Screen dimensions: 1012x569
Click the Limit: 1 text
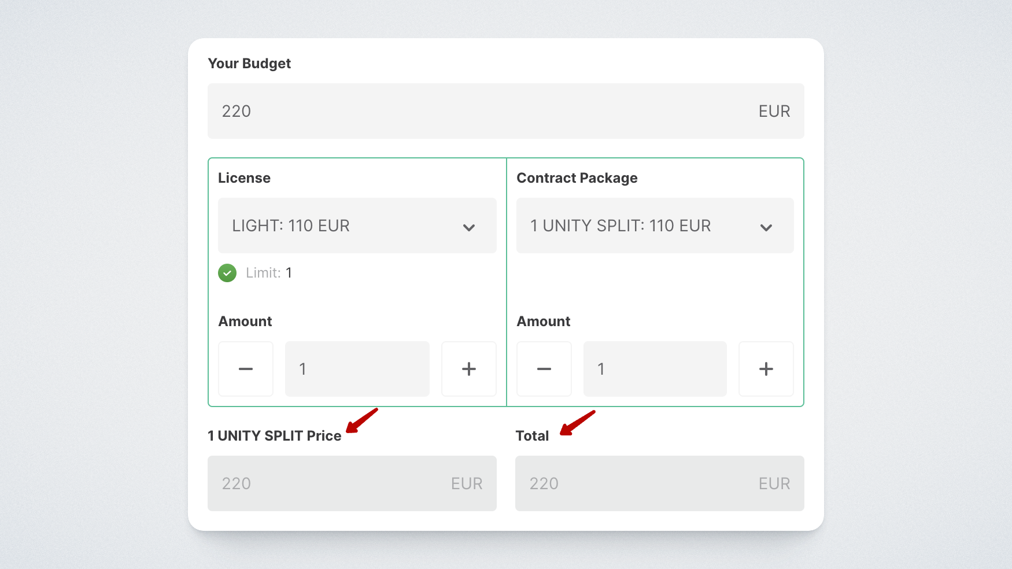click(269, 273)
